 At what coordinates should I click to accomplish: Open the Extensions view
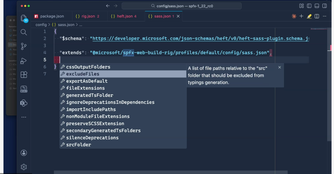click(x=23, y=75)
